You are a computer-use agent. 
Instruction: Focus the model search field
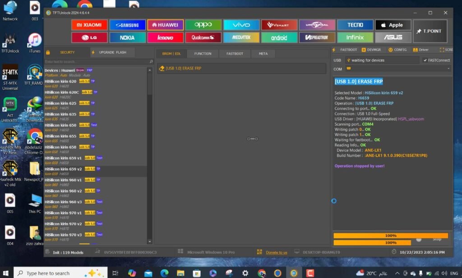(x=97, y=62)
